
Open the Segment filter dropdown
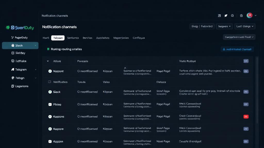[x=224, y=26]
